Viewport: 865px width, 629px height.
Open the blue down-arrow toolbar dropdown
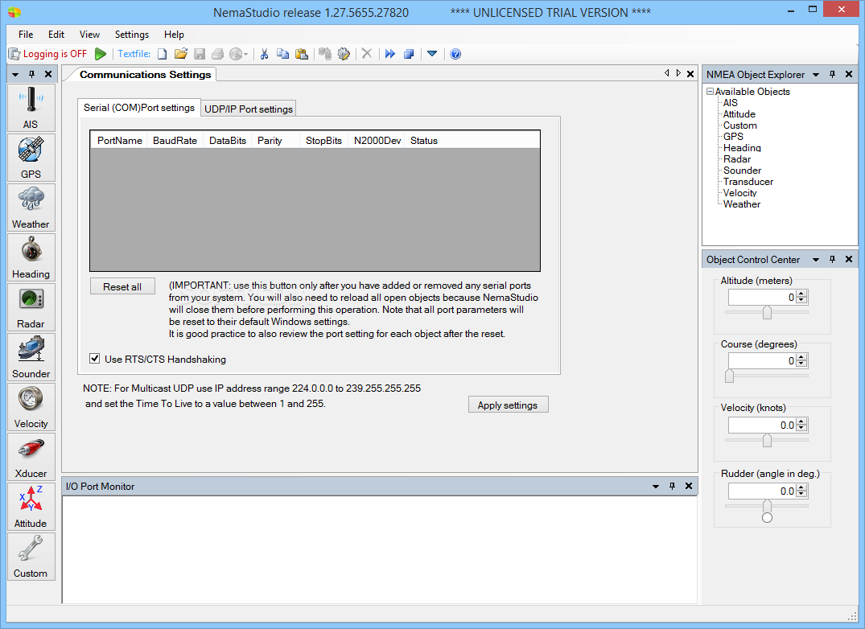tap(432, 54)
